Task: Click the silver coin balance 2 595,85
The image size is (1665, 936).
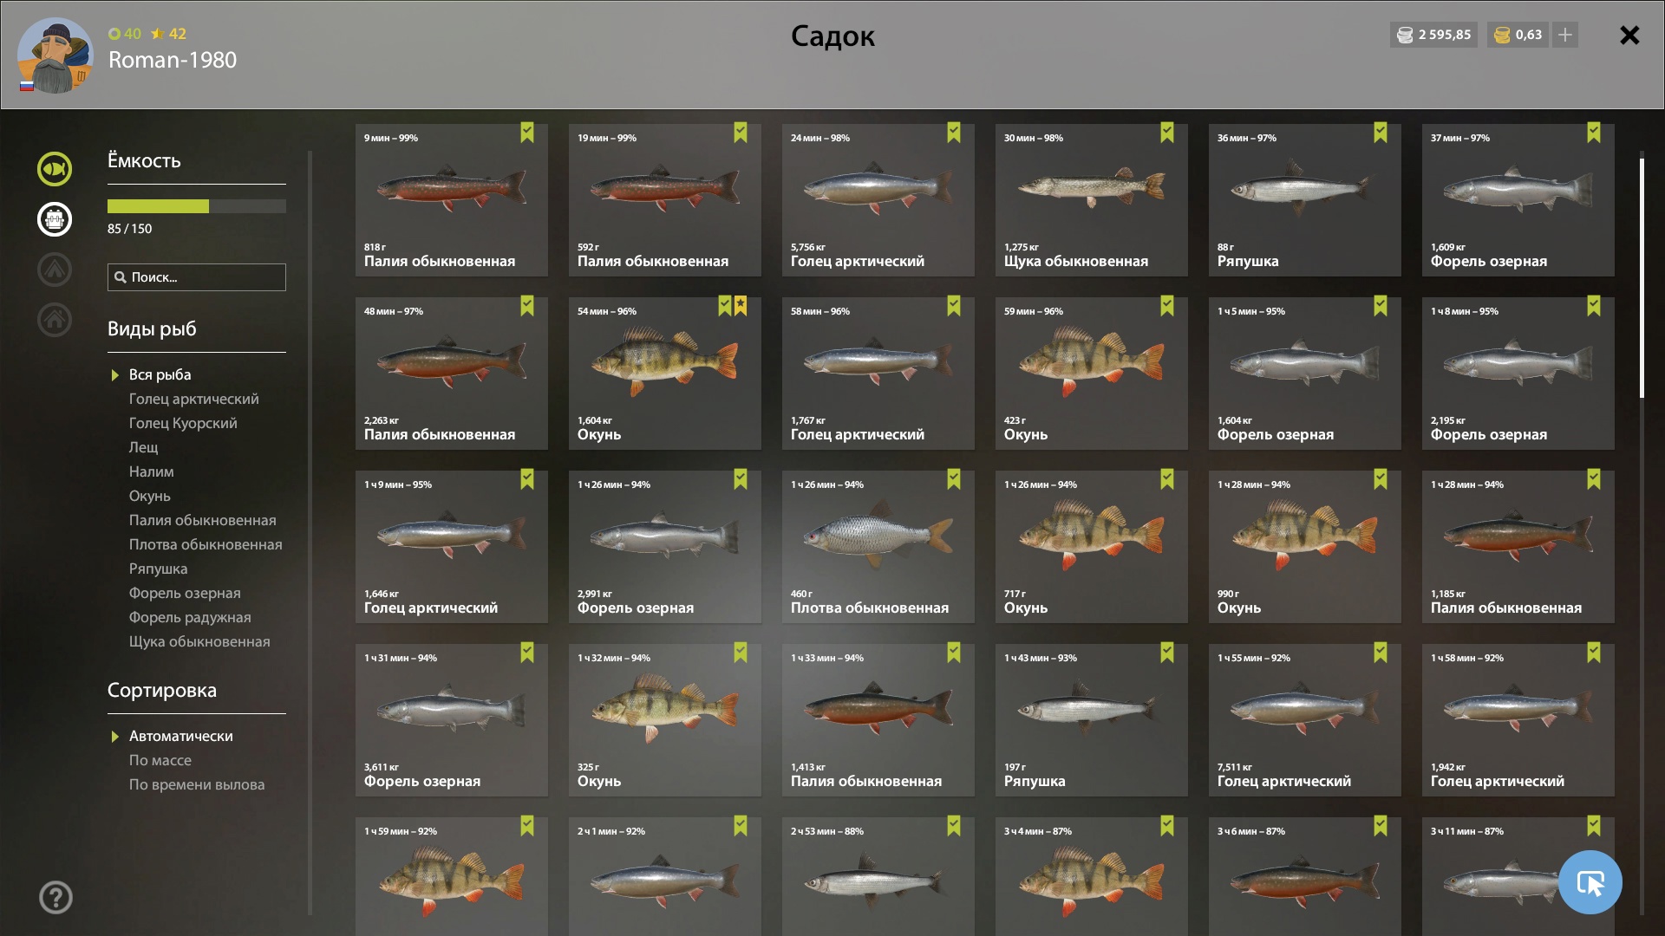Action: point(1433,35)
